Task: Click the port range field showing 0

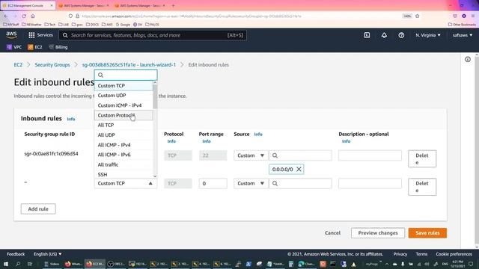Action: coord(213,183)
